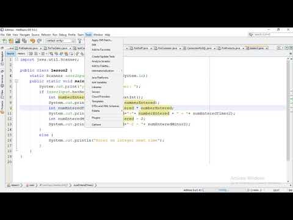This screenshot has height=220, width=293.
Task: Click the else keyword on line 15
Action: coord(44,135)
